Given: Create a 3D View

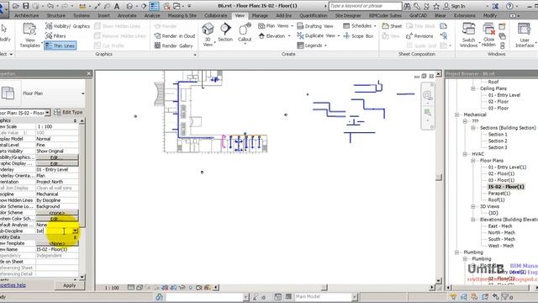Looking at the screenshot, I should [208, 35].
